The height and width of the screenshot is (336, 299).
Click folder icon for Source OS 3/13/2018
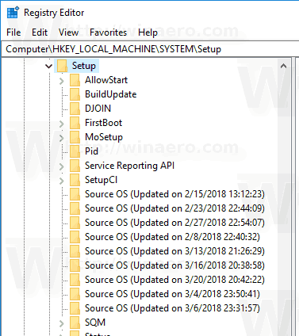75,251
